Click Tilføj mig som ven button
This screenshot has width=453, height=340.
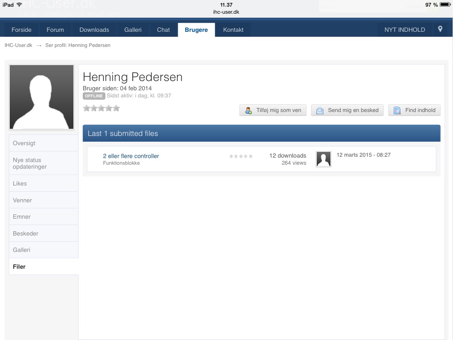tap(273, 110)
